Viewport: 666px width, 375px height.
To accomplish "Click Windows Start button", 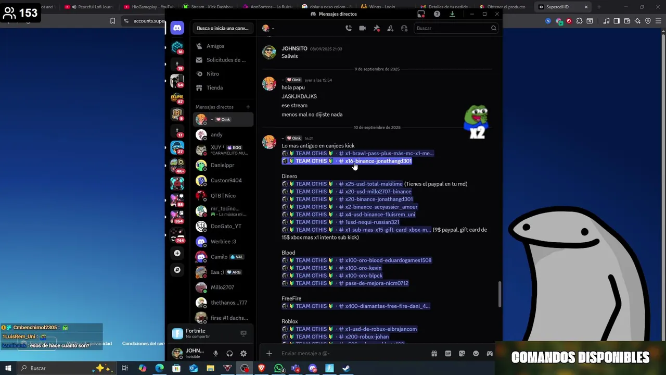I will (x=8, y=368).
